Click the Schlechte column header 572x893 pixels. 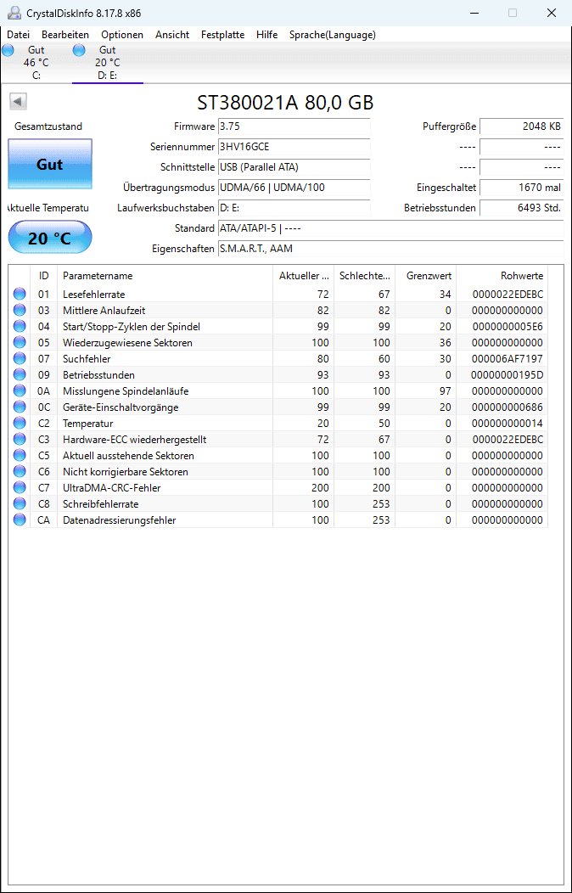click(x=364, y=276)
